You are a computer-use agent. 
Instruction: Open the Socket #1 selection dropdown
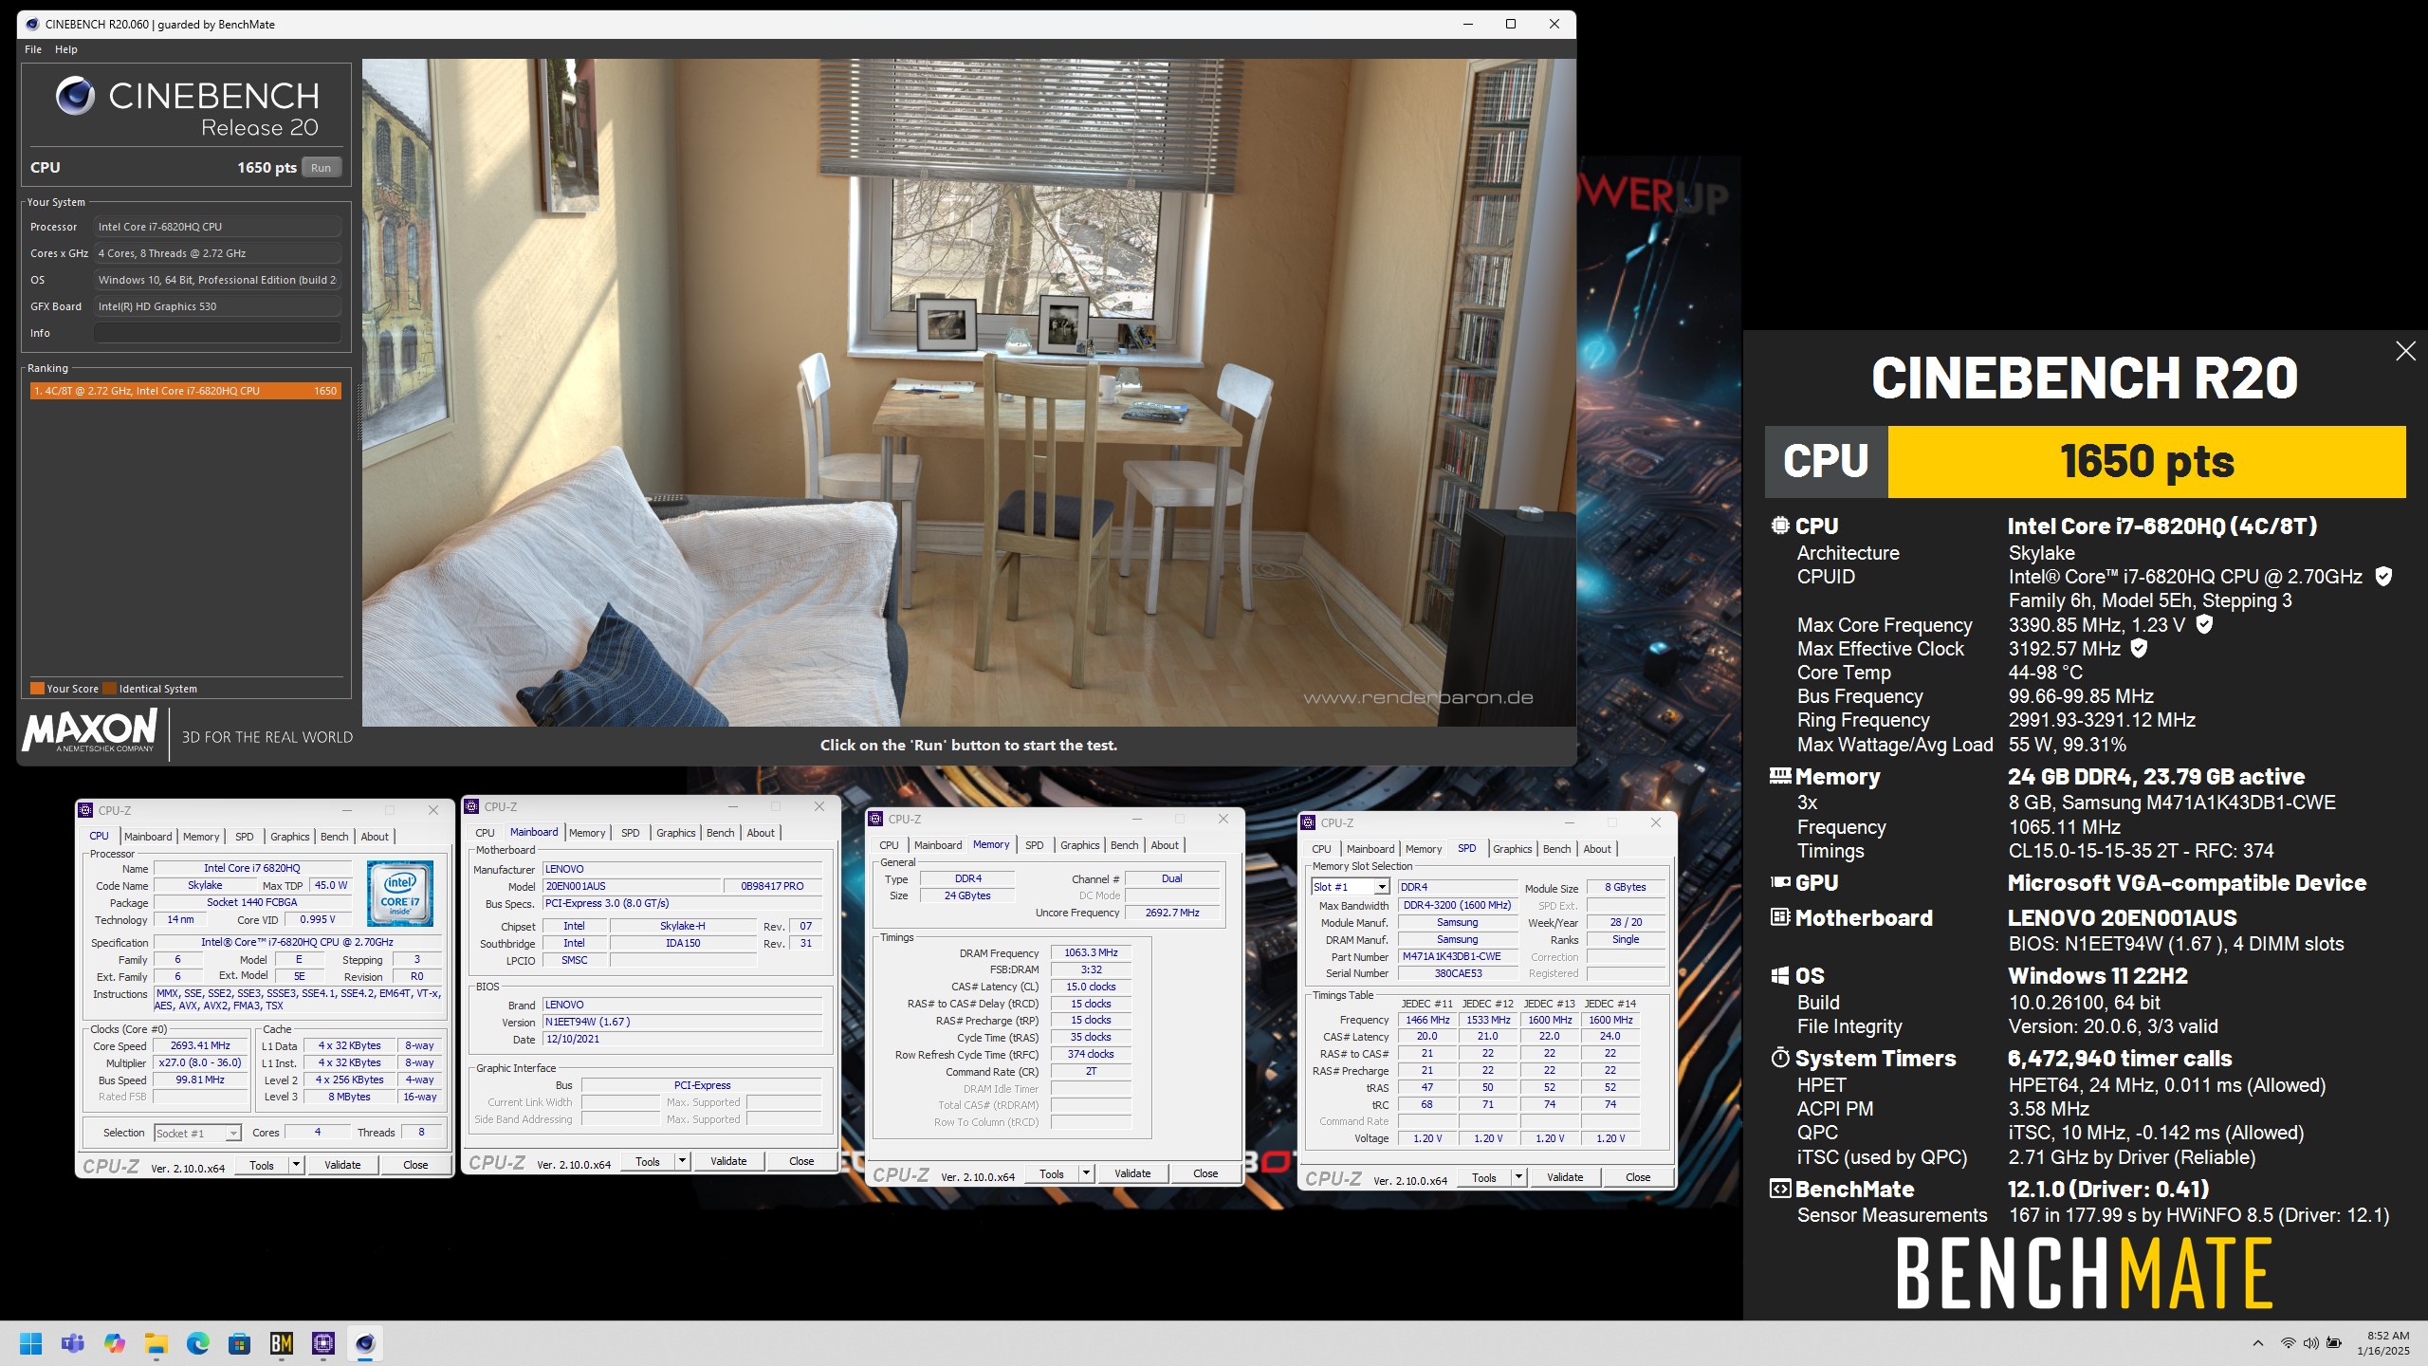click(x=232, y=1134)
